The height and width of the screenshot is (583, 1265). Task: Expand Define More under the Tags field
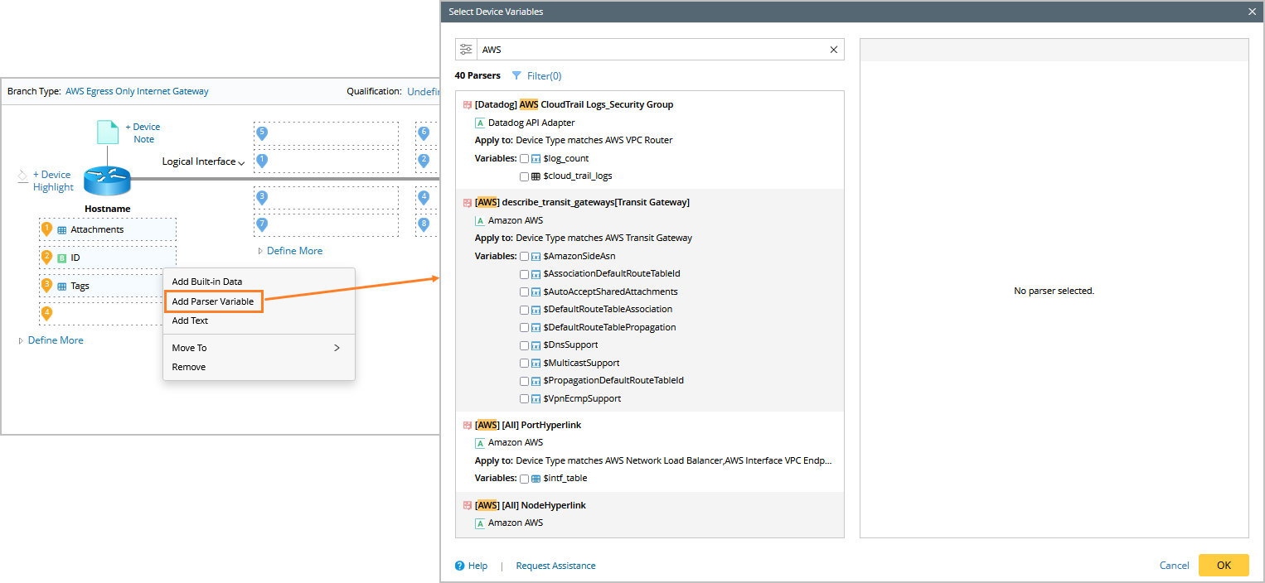[55, 340]
